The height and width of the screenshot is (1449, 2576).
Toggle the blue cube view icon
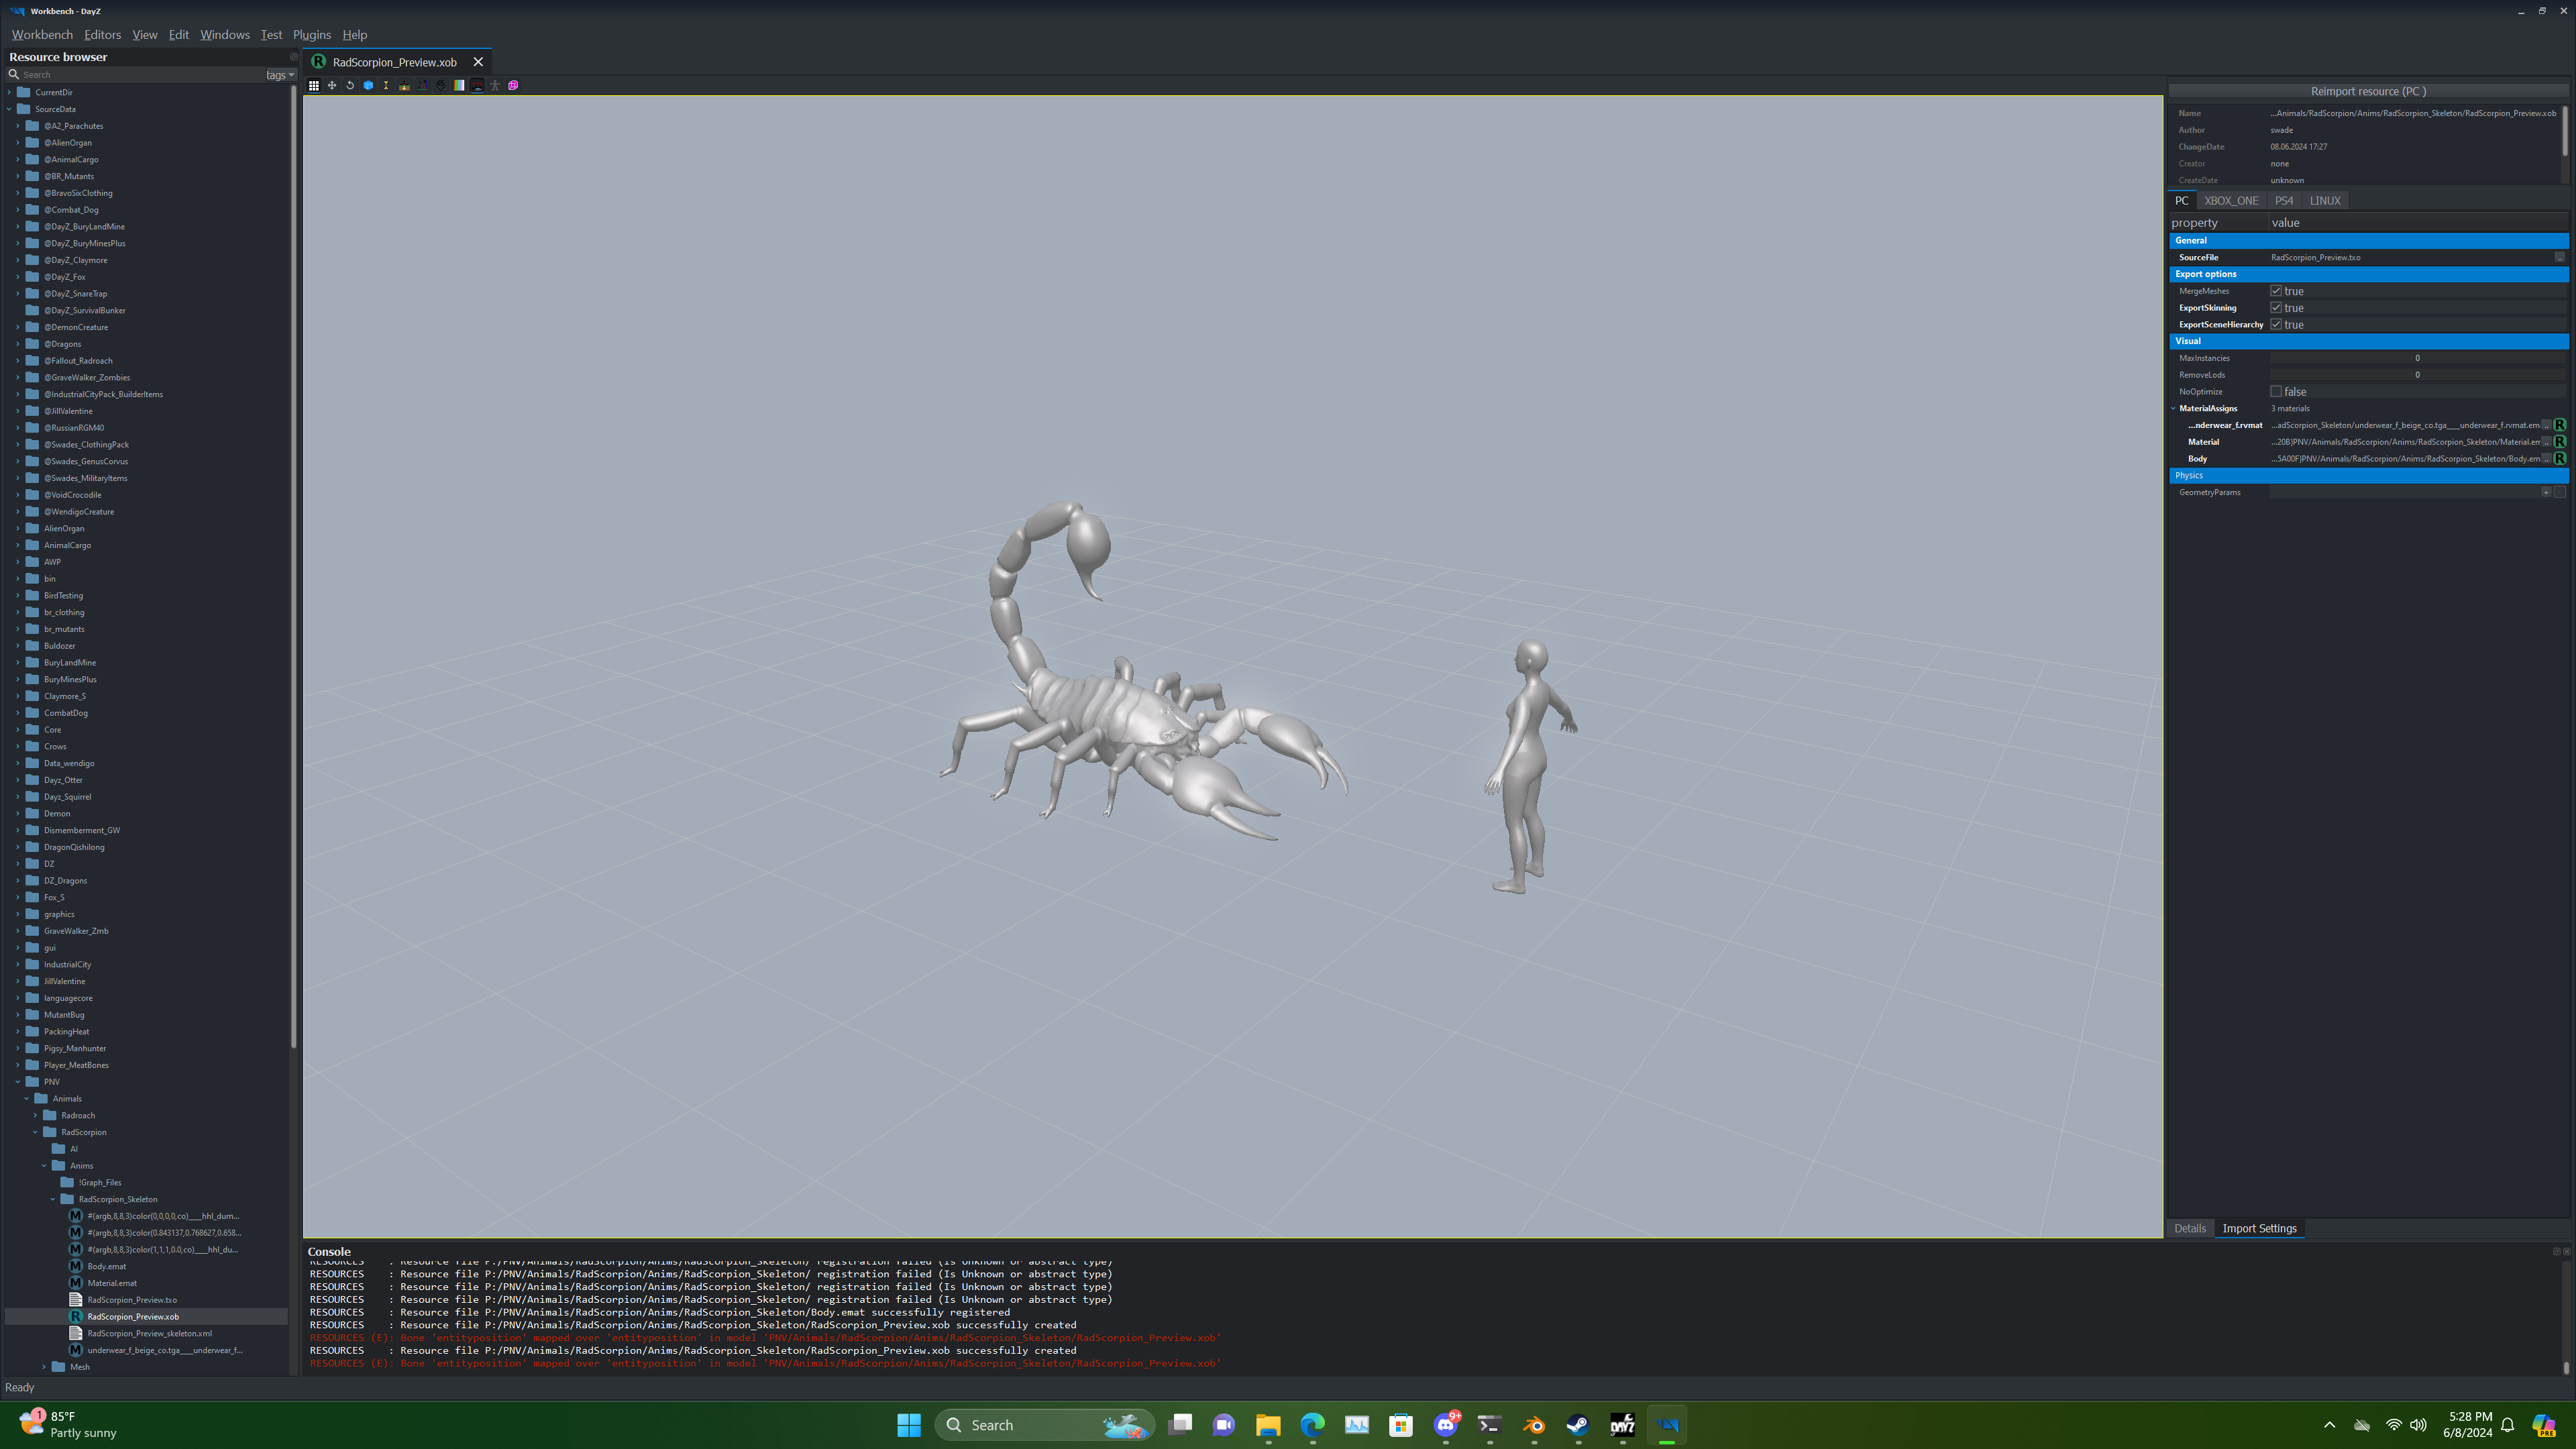coord(368,85)
